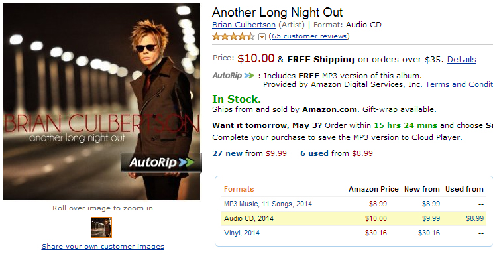Click the star rating icons
The image size is (493, 254).
(233, 36)
